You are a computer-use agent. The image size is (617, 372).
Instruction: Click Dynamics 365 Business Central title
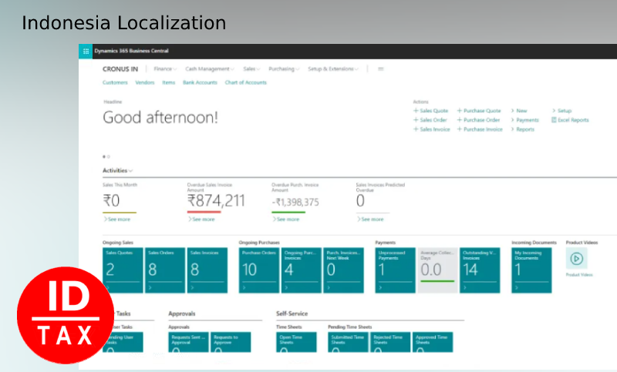point(131,51)
